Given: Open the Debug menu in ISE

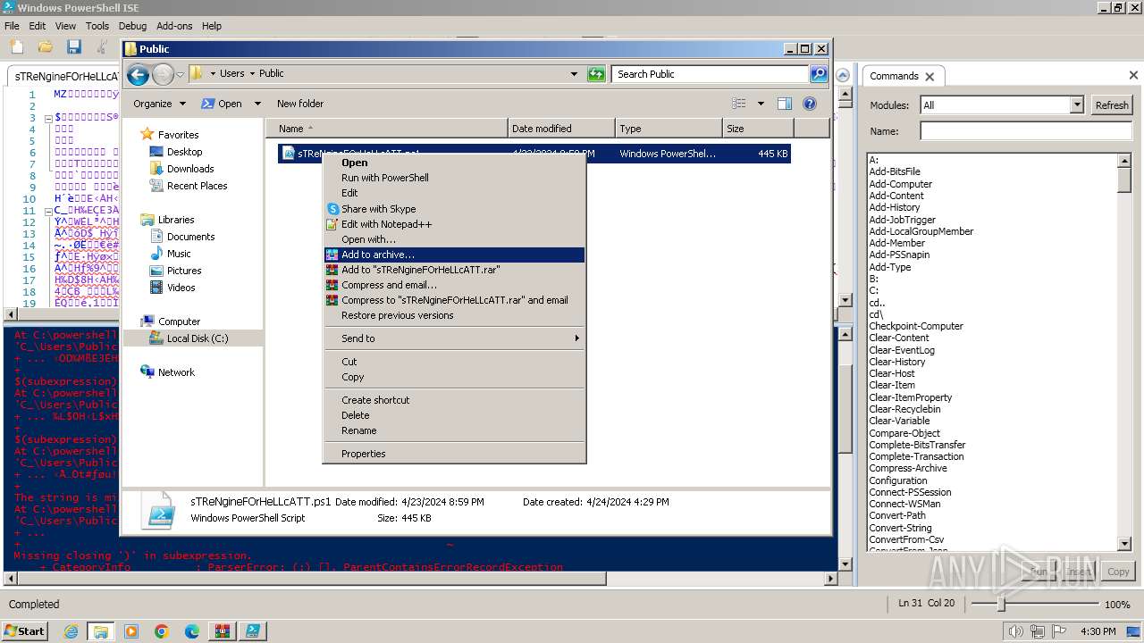Looking at the screenshot, I should [x=132, y=26].
